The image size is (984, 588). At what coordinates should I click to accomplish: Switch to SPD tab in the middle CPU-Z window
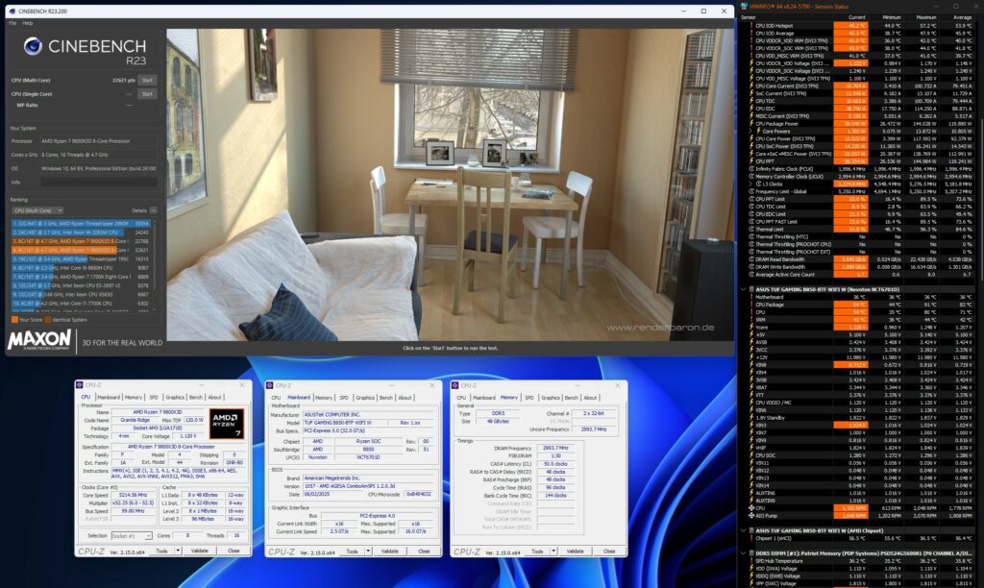pyautogui.click(x=344, y=398)
